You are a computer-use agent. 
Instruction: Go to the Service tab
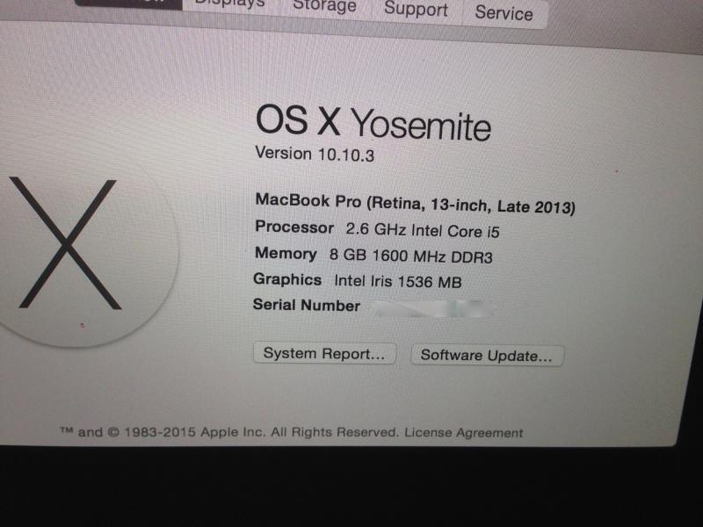[504, 13]
